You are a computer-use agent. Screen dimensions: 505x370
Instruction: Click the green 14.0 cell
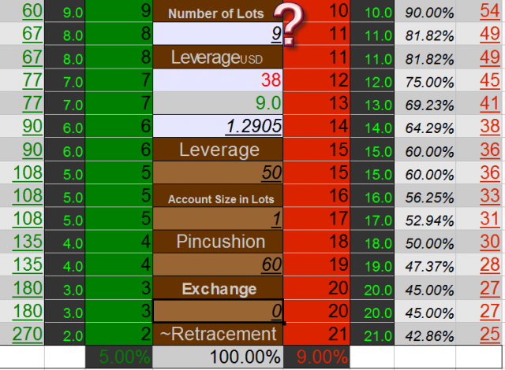(x=372, y=126)
